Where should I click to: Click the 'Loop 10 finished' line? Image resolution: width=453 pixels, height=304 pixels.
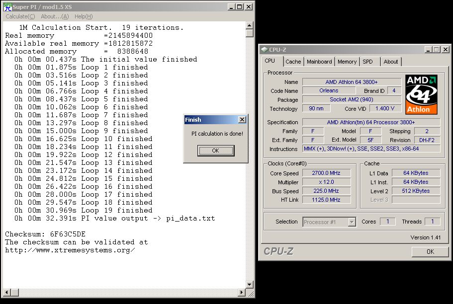point(84,139)
